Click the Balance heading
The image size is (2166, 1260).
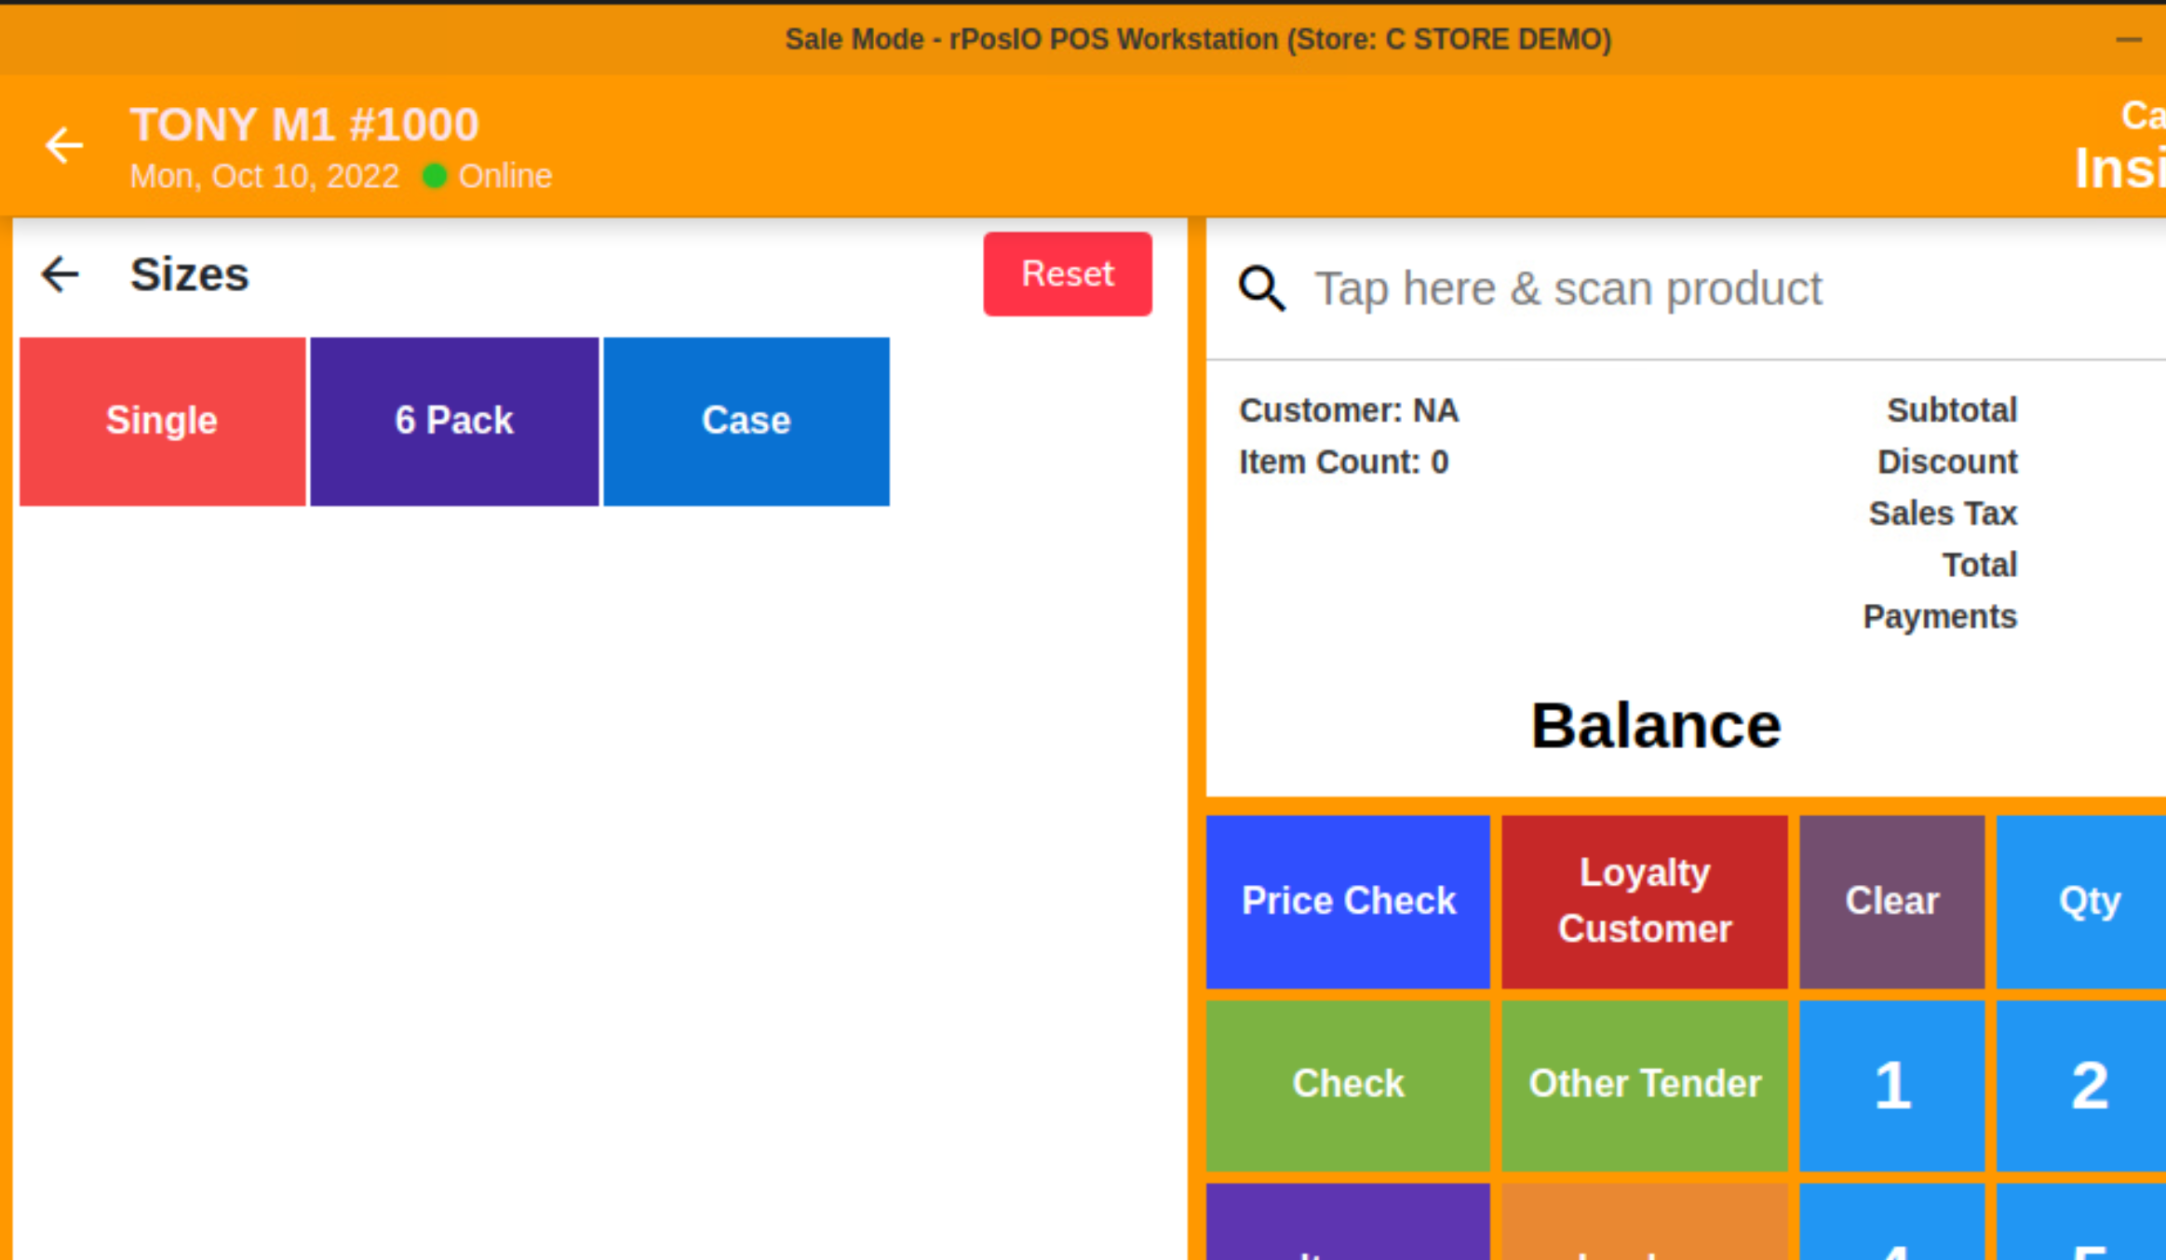(1656, 726)
